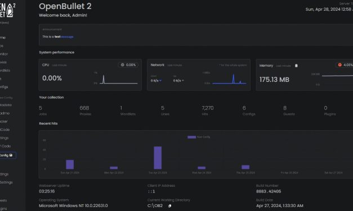Open the Readme config section
Viewport: 353px width, 211px height.
pos(5,113)
